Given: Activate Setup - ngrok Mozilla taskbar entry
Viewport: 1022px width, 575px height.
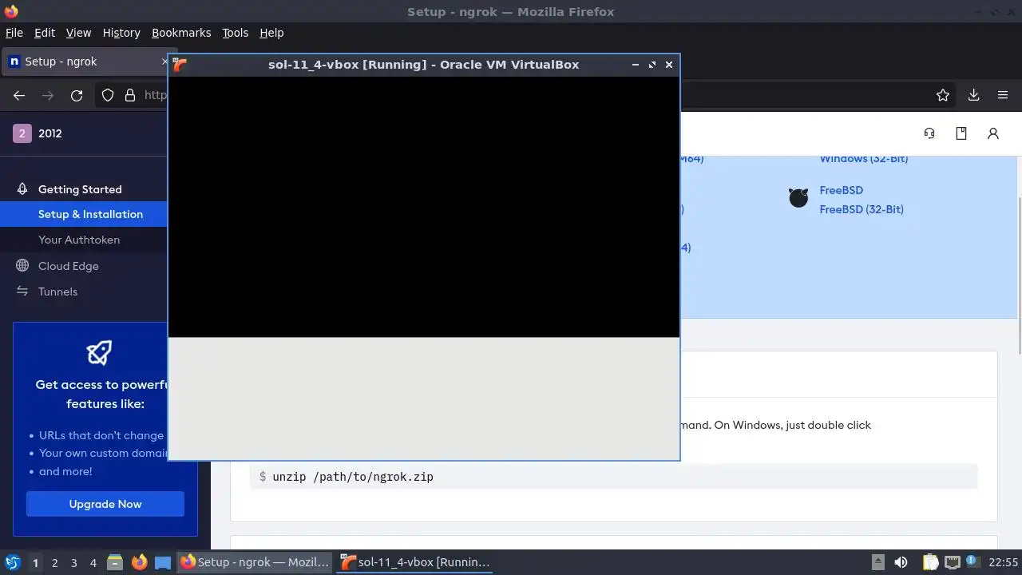Looking at the screenshot, I should click(255, 562).
